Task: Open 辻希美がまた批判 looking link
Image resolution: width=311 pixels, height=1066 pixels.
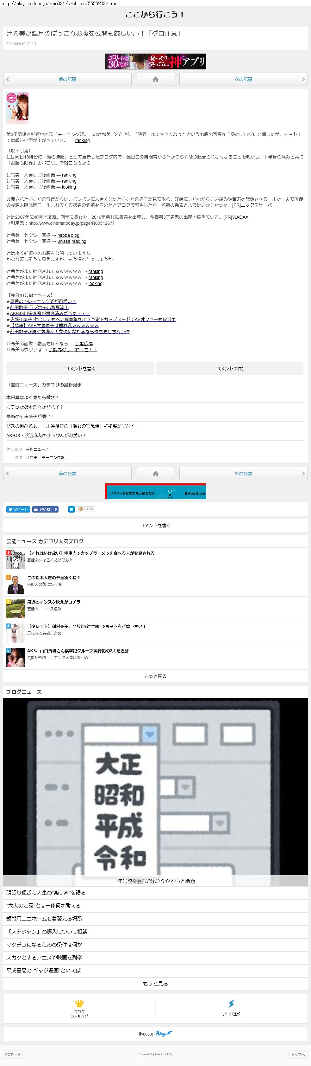Action: pos(96,283)
